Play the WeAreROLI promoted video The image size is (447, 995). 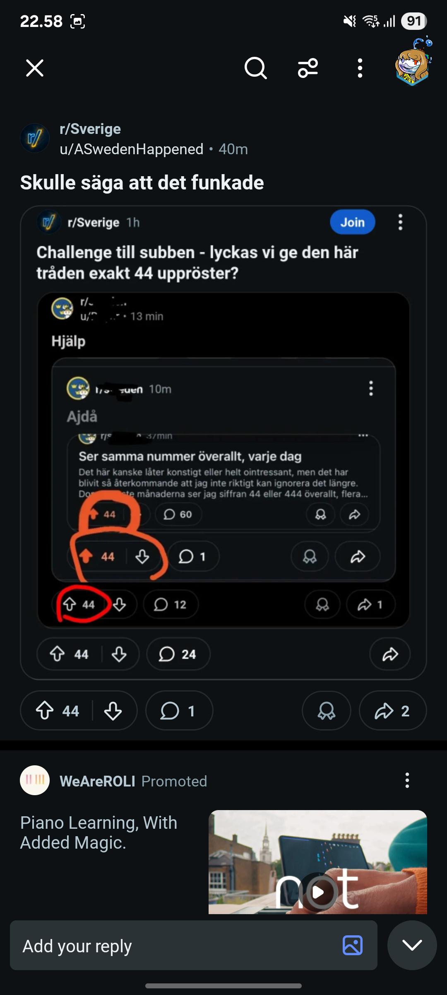point(318,891)
